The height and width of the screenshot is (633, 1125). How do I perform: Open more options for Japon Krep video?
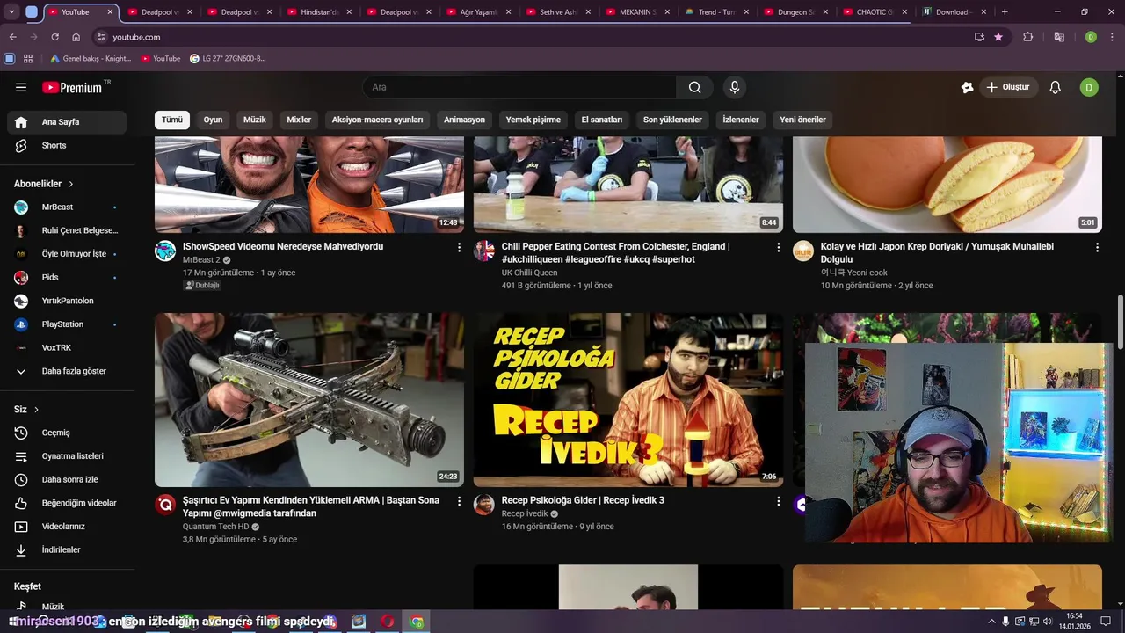(x=1097, y=248)
